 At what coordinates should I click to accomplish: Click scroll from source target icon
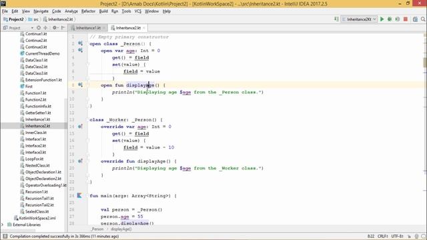point(39,28)
